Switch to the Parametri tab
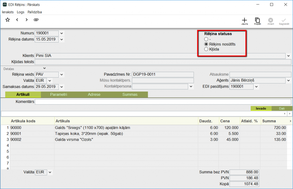The image size is (293, 189). [x=59, y=94]
